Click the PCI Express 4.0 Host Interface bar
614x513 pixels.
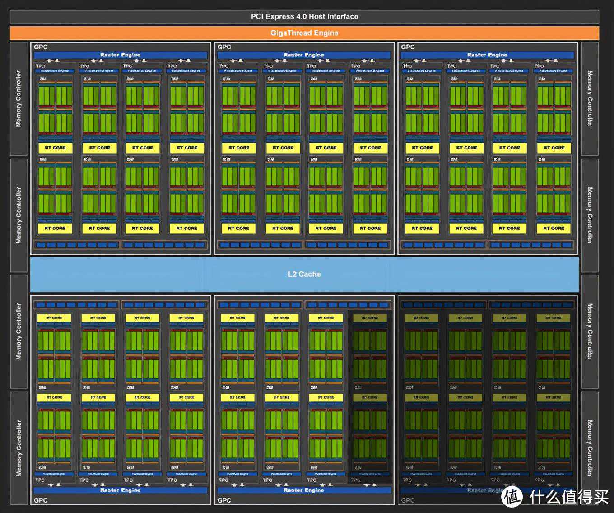(x=304, y=17)
